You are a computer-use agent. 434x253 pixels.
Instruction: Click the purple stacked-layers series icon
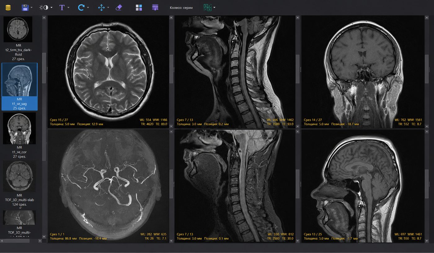[x=155, y=8]
